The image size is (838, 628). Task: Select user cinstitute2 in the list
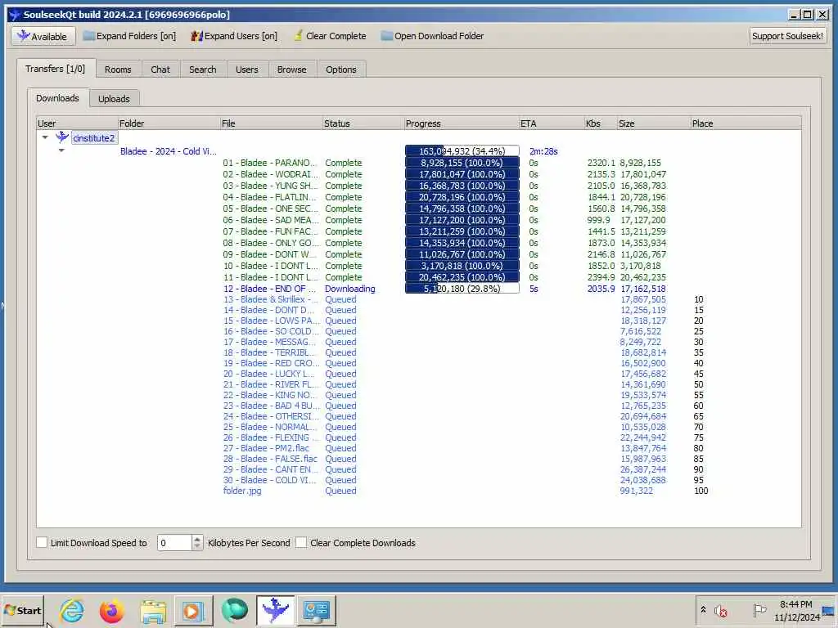click(94, 138)
